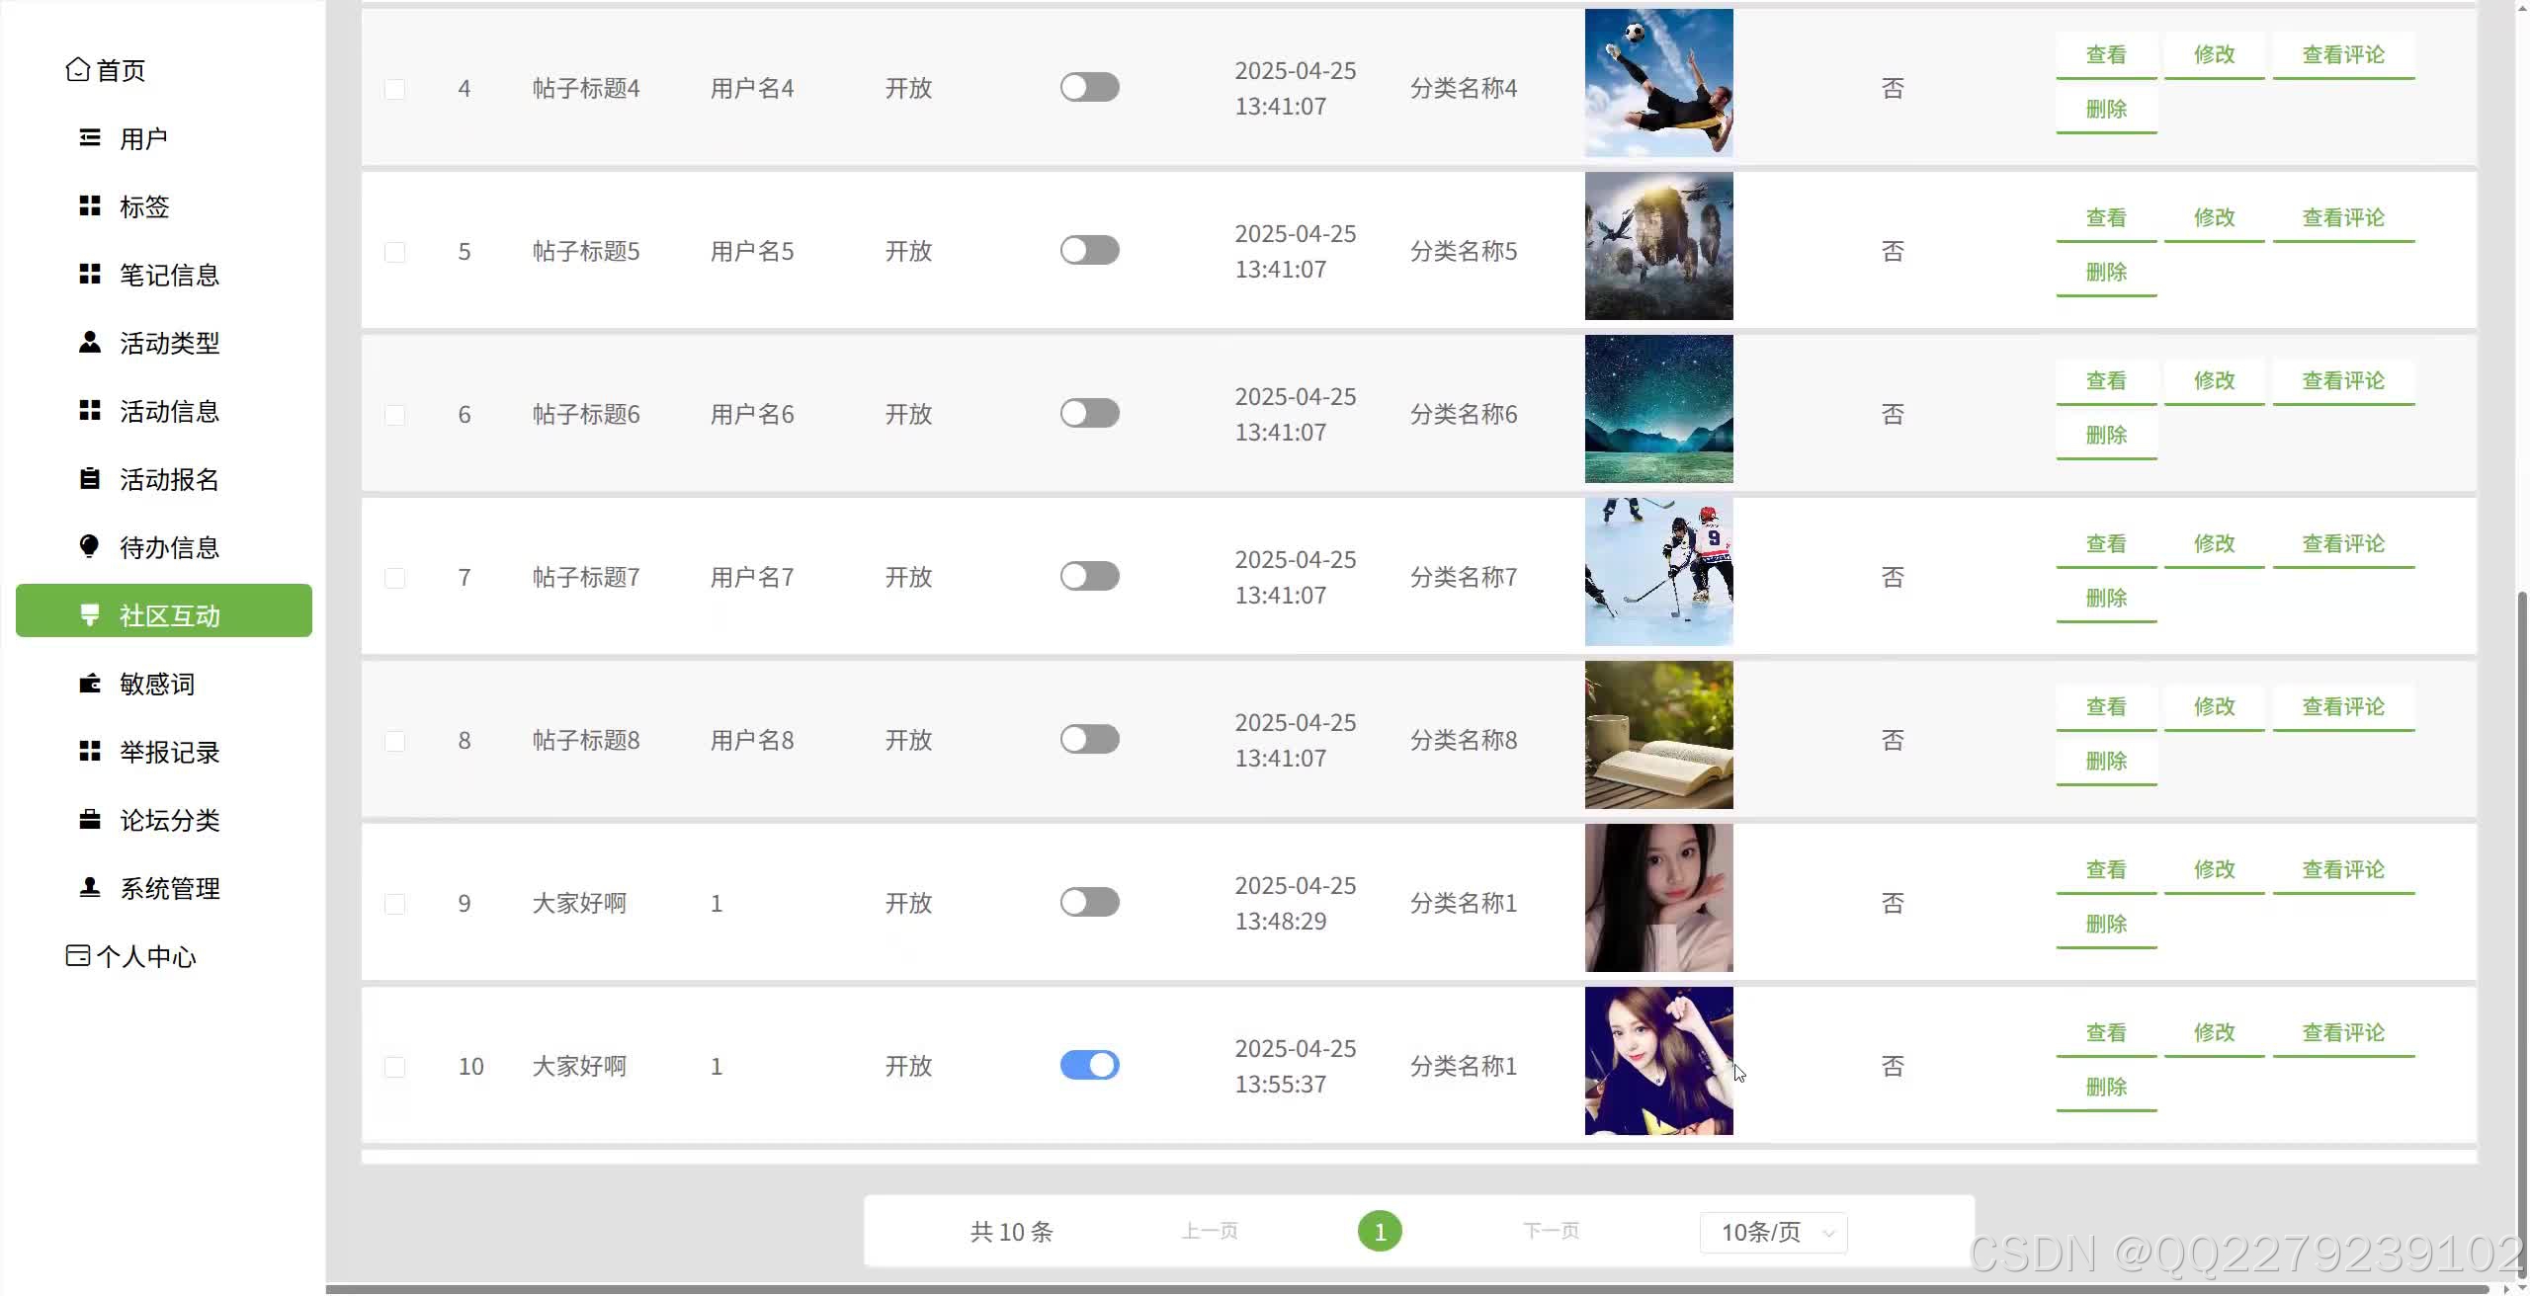Tick the checkbox for row 7
2530x1296 pixels.
(x=394, y=578)
